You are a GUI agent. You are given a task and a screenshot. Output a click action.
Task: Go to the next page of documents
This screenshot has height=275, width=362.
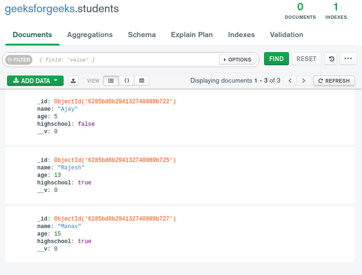(x=304, y=81)
